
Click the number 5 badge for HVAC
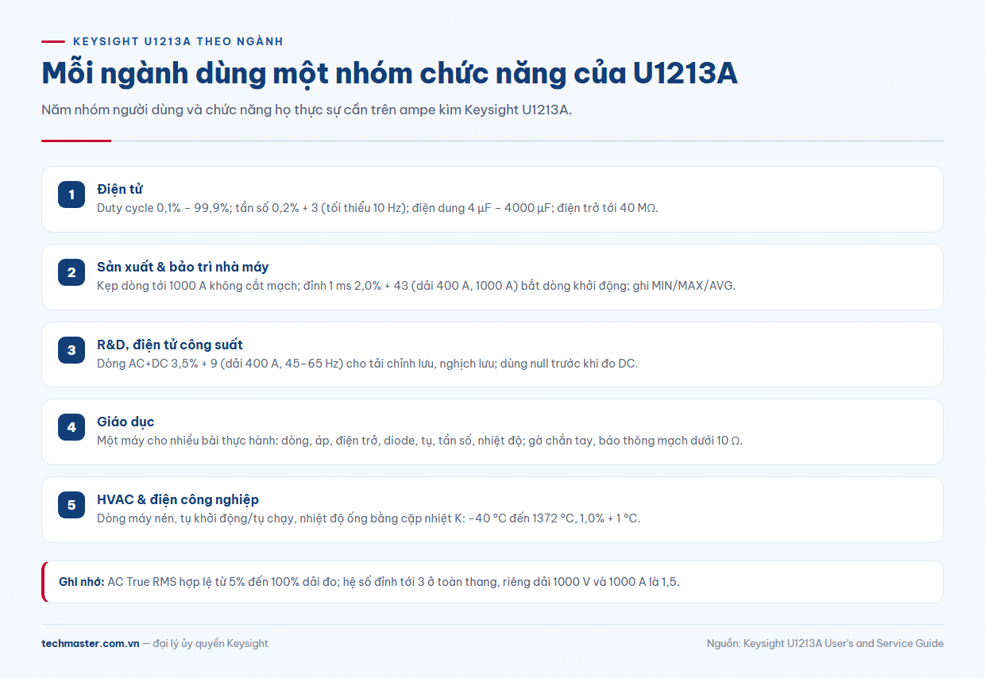pyautogui.click(x=71, y=505)
